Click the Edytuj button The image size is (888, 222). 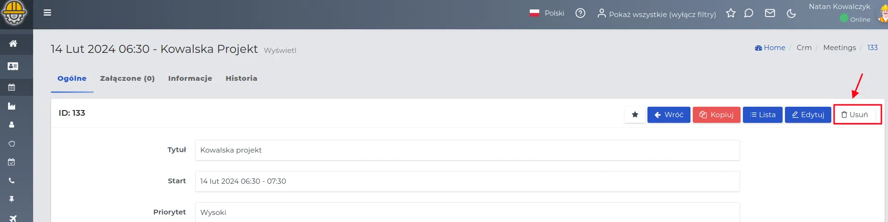(x=808, y=115)
